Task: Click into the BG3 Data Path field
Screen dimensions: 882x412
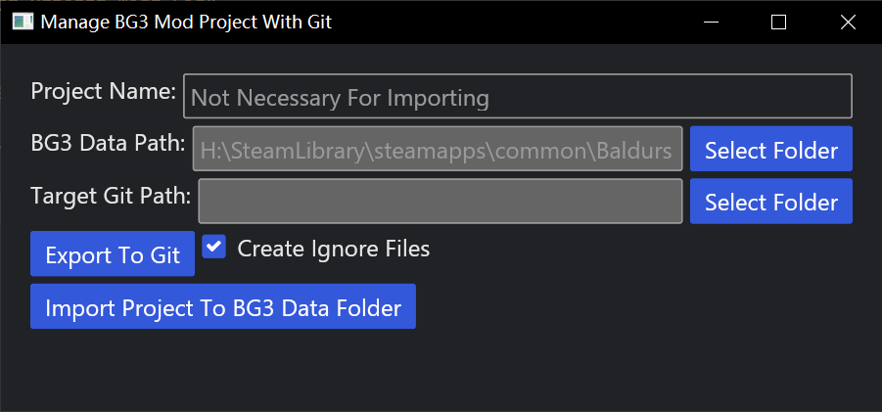Action: tap(437, 150)
